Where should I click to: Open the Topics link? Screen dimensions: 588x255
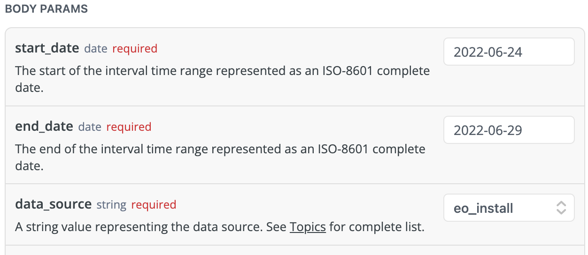point(308,227)
